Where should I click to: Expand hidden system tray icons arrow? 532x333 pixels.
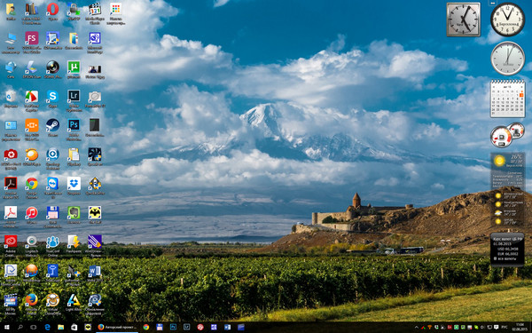click(417, 328)
